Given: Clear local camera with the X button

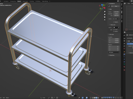Looking at the screenshot, I should pyautogui.click(x=118, y=19).
